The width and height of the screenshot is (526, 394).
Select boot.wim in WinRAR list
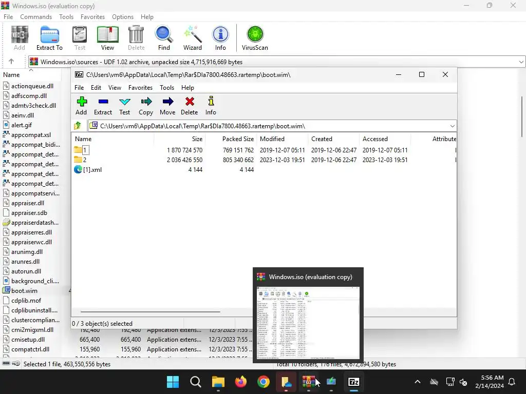pos(20,291)
